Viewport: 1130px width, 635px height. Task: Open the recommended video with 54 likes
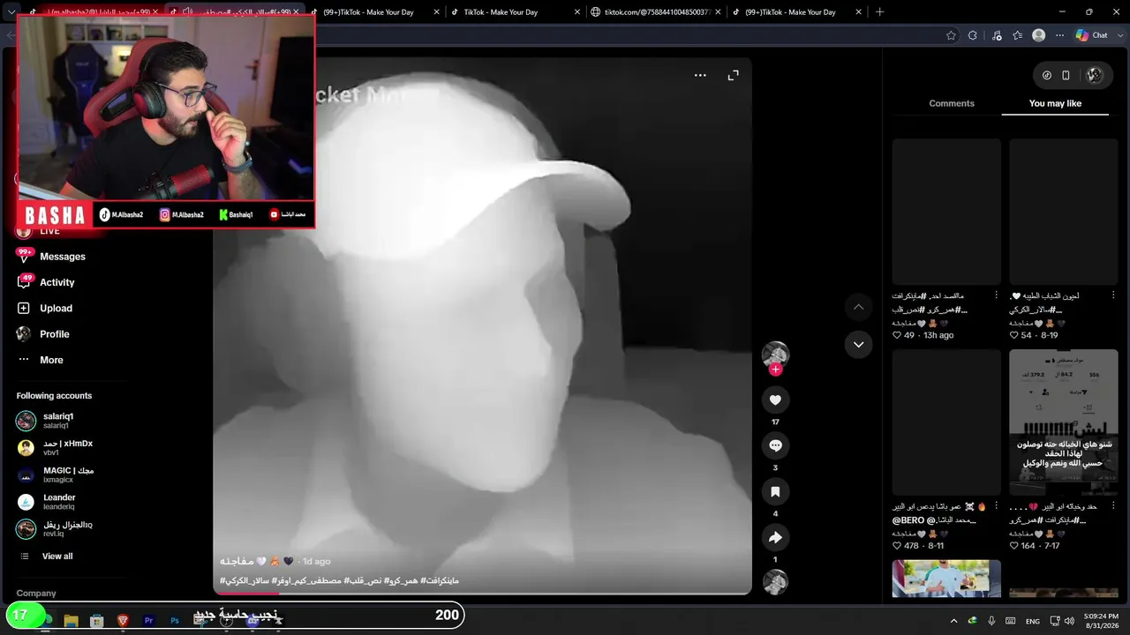[1064, 211]
